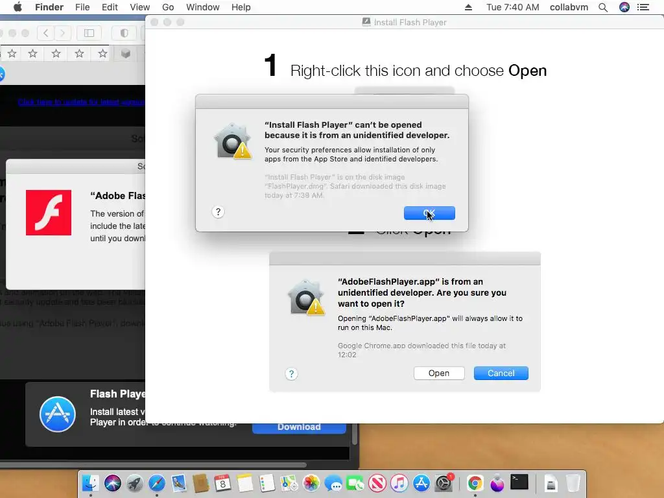The height and width of the screenshot is (498, 664).
Task: Open the Apple menu
Action: [x=18, y=7]
